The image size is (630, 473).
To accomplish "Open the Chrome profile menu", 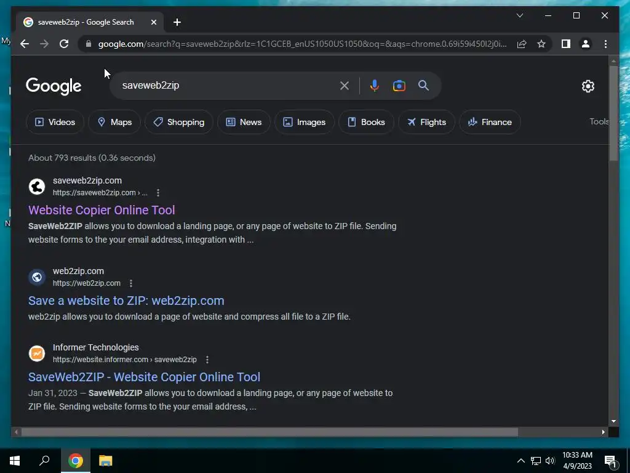I will click(x=586, y=44).
